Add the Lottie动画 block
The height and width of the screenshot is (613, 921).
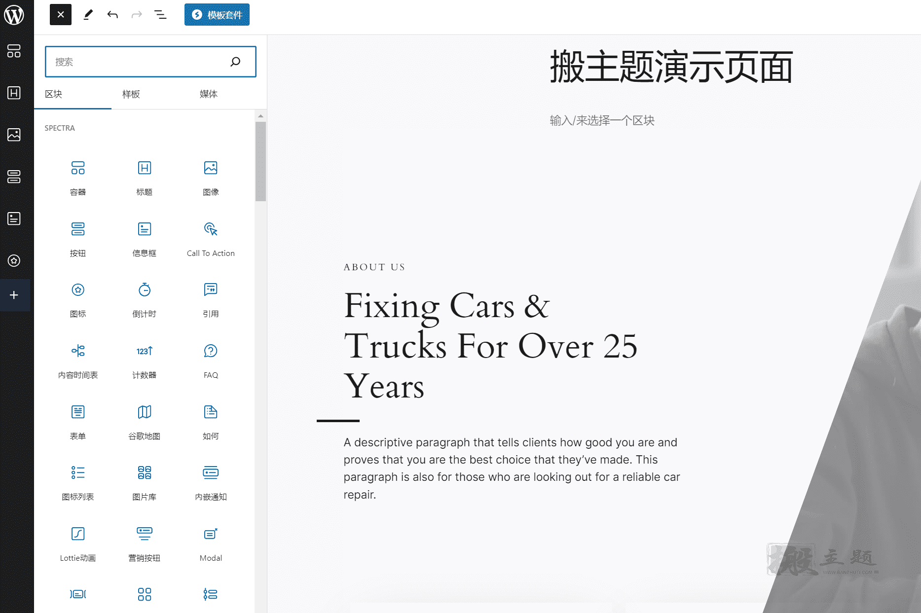click(x=78, y=544)
